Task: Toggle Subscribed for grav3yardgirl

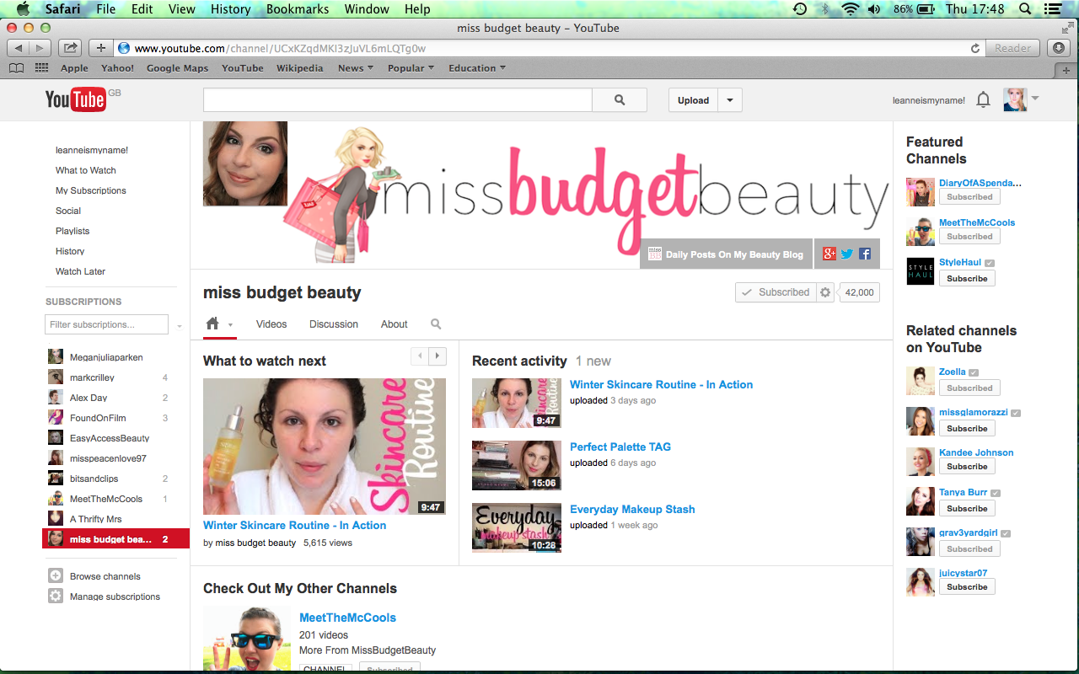Action: click(x=969, y=548)
